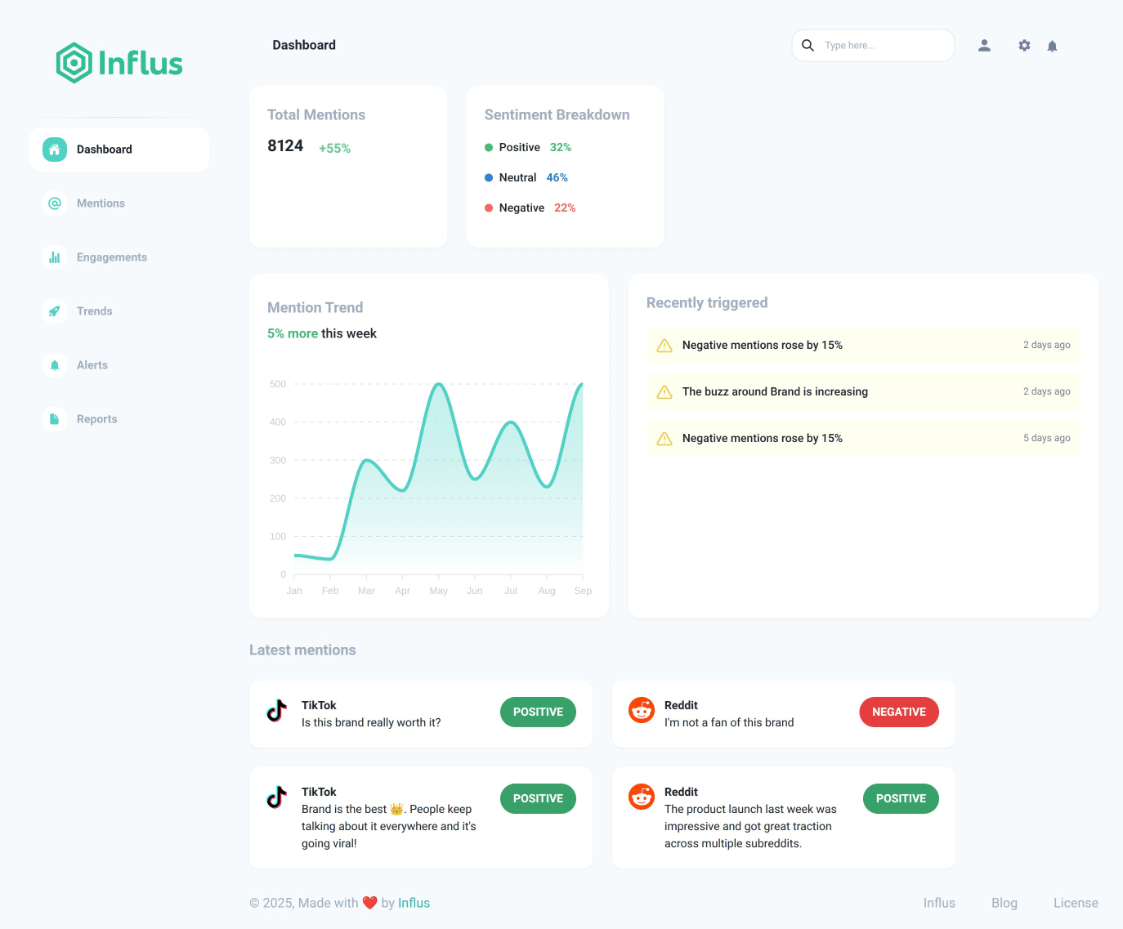Open Engagements section in sidebar
1123x929 pixels.
click(119, 257)
